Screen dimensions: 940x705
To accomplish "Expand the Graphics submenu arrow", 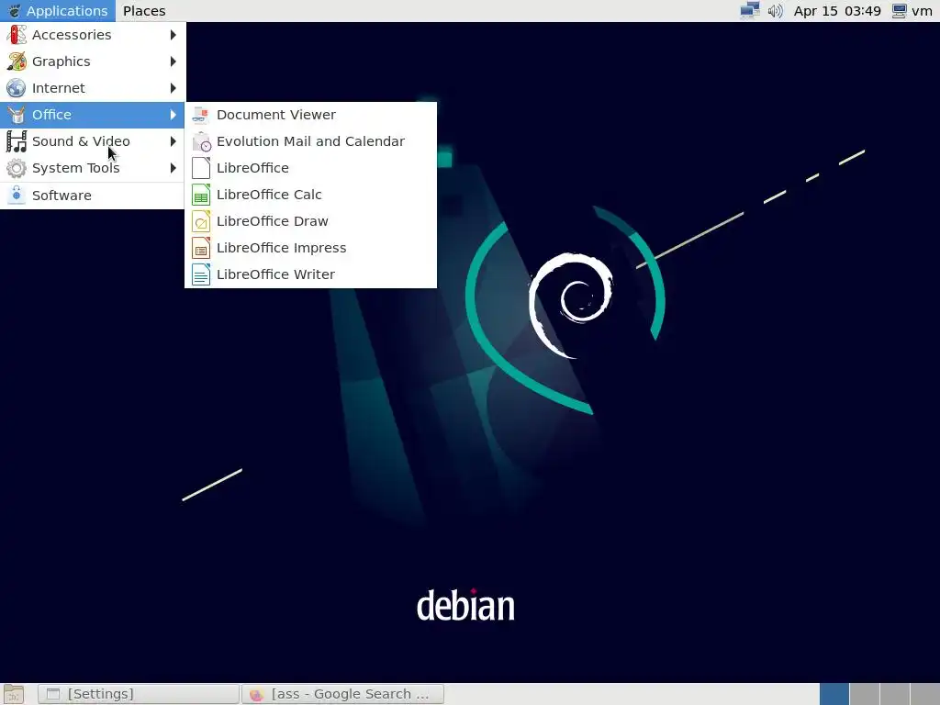I will tap(173, 62).
